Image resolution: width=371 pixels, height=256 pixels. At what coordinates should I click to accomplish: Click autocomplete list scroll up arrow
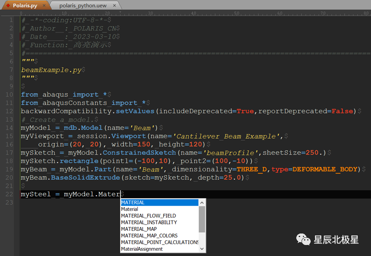pos(202,202)
